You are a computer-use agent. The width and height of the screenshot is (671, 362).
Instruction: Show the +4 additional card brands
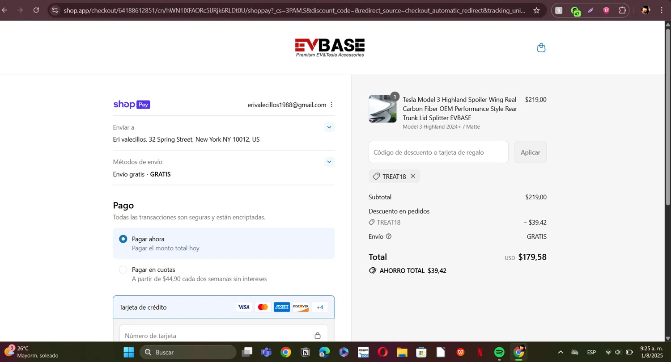pos(320,307)
